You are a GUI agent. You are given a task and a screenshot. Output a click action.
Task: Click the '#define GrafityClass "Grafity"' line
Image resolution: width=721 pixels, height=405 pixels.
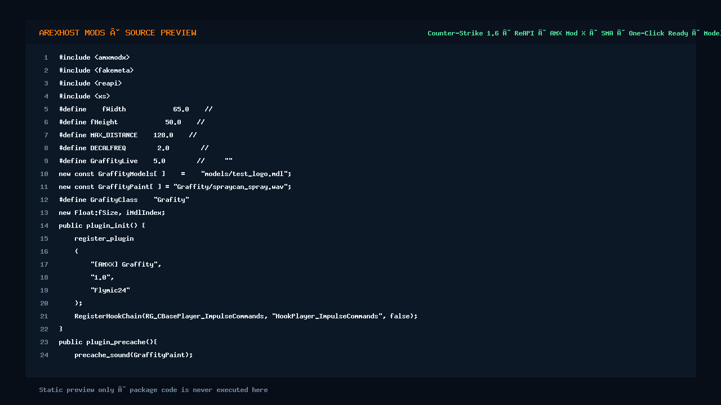124,200
